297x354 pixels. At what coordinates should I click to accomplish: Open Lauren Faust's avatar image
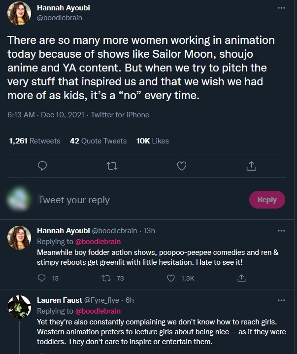coord(19,308)
